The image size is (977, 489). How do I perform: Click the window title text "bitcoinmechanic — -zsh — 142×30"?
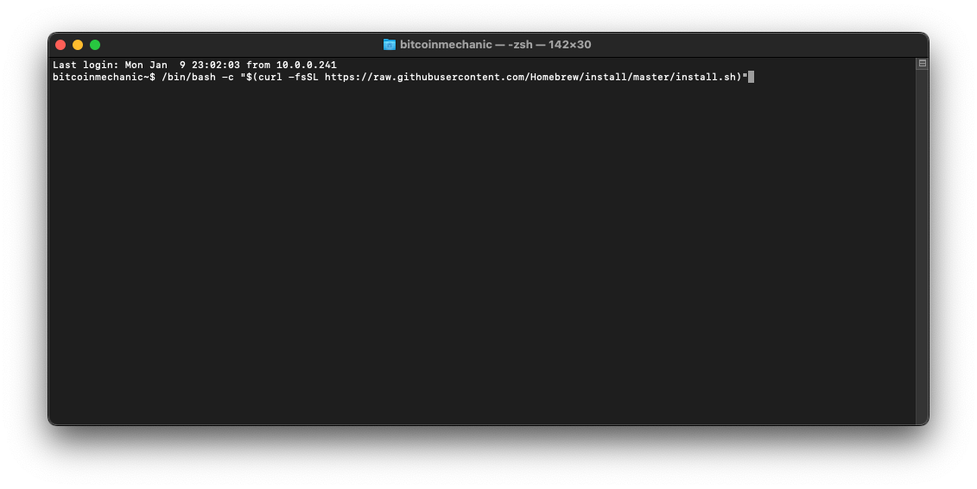tap(495, 45)
